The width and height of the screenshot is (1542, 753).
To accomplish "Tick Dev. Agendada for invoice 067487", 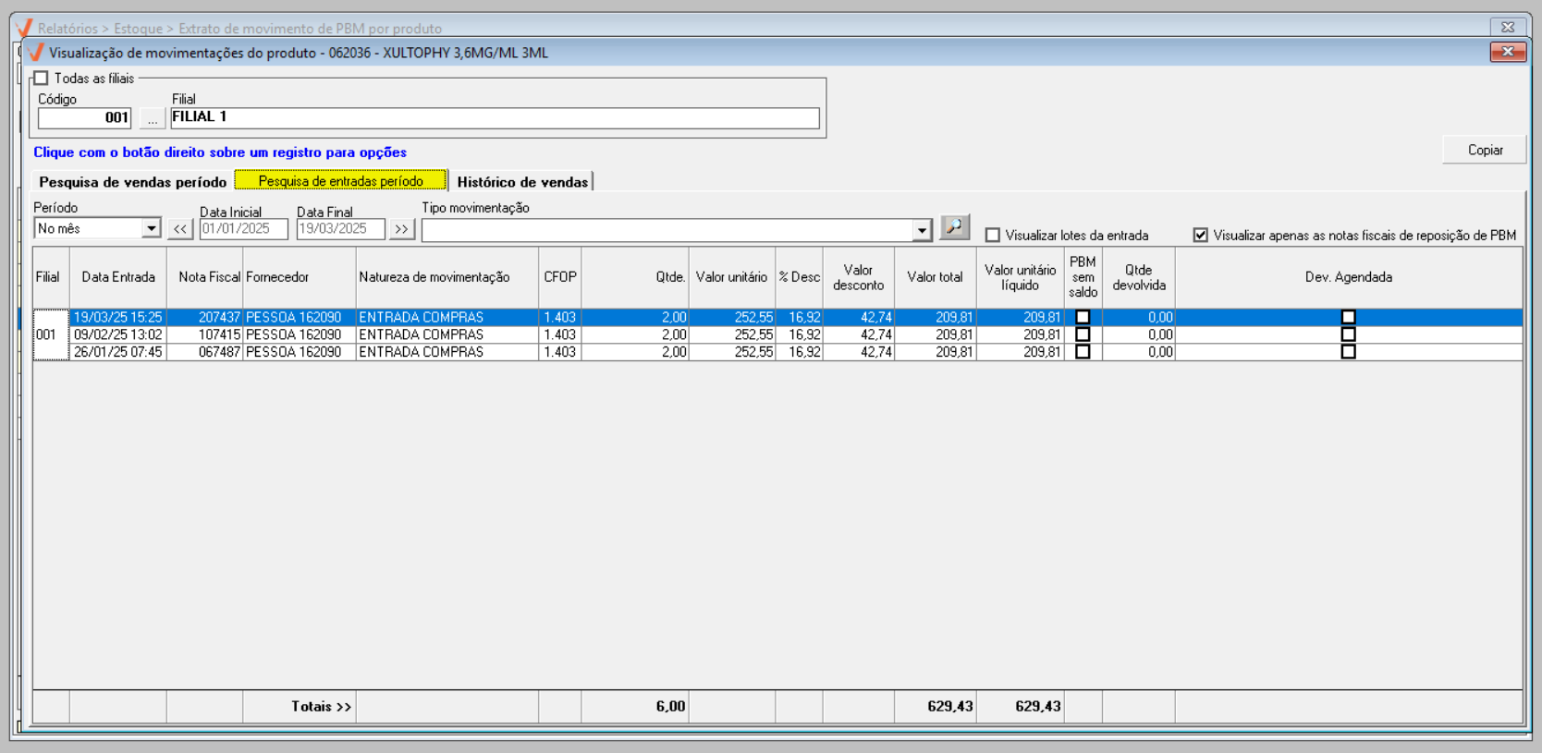I will click(1348, 352).
